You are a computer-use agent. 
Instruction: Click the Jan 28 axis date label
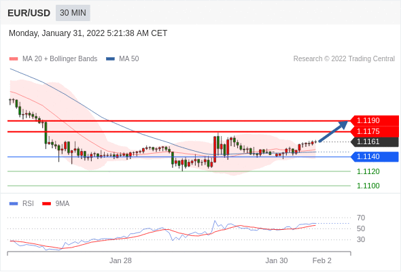click(x=120, y=260)
